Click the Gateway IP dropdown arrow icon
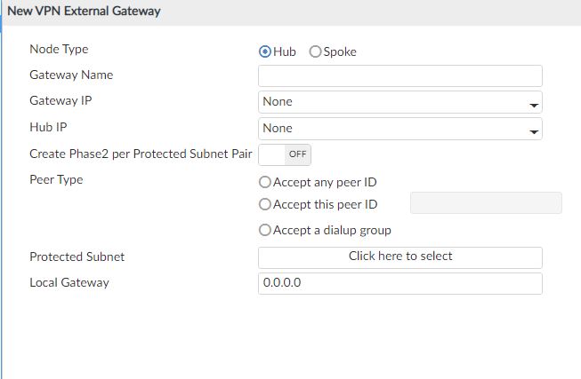581x379 pixels. tap(534, 104)
